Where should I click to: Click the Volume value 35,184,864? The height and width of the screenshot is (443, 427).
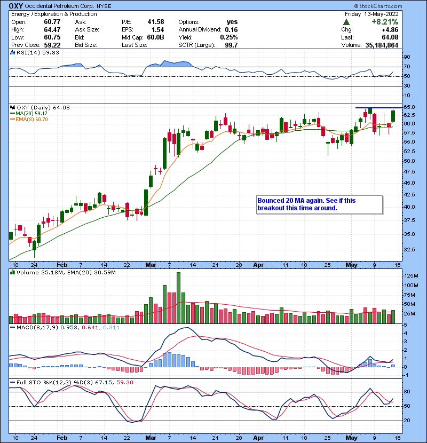[x=382, y=45]
